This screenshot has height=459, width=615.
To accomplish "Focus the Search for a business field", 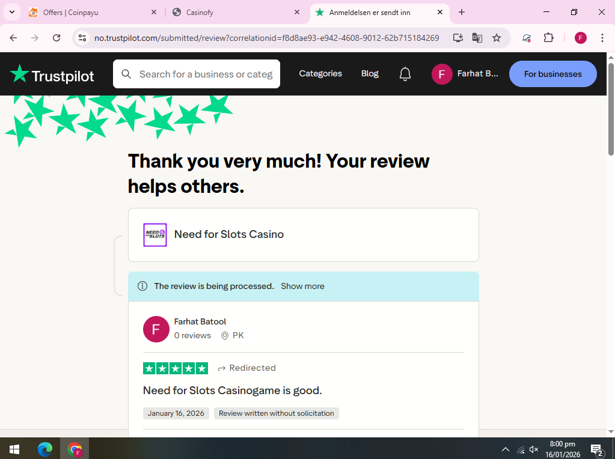I will click(x=197, y=74).
